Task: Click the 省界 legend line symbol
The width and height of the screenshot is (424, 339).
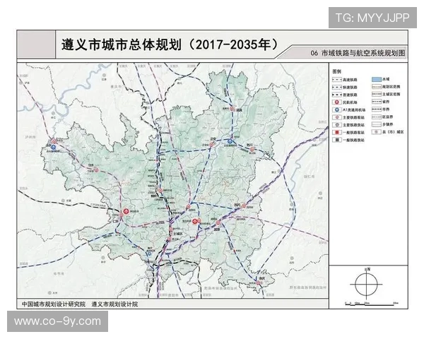Action: click(x=377, y=102)
